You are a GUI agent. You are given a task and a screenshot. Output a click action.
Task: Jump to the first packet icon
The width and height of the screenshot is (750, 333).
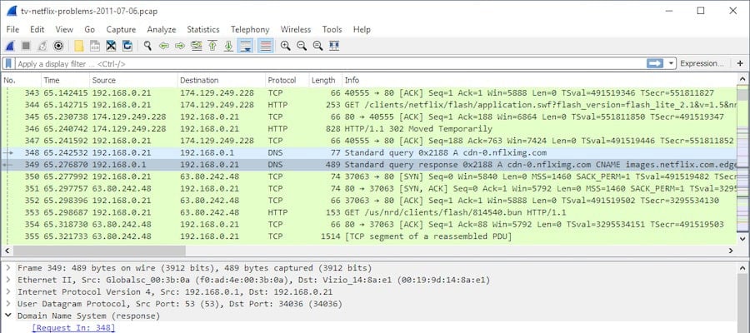pyautogui.click(x=212, y=46)
